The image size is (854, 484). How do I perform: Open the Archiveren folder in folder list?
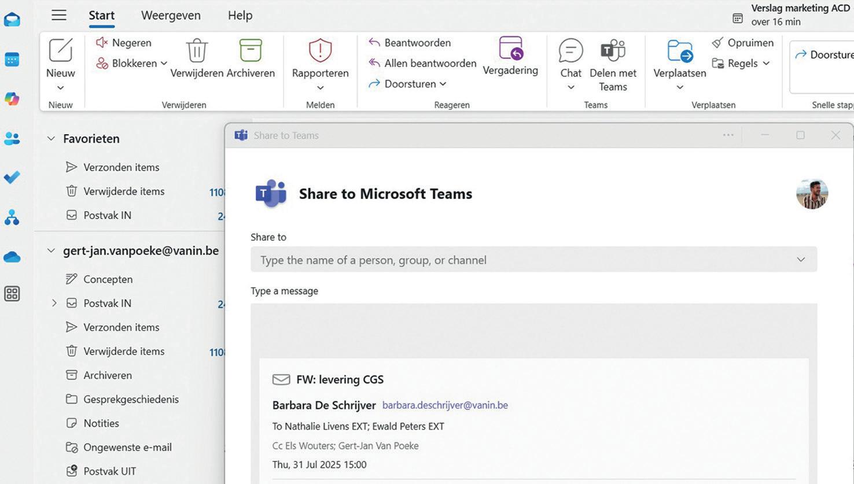click(x=107, y=375)
